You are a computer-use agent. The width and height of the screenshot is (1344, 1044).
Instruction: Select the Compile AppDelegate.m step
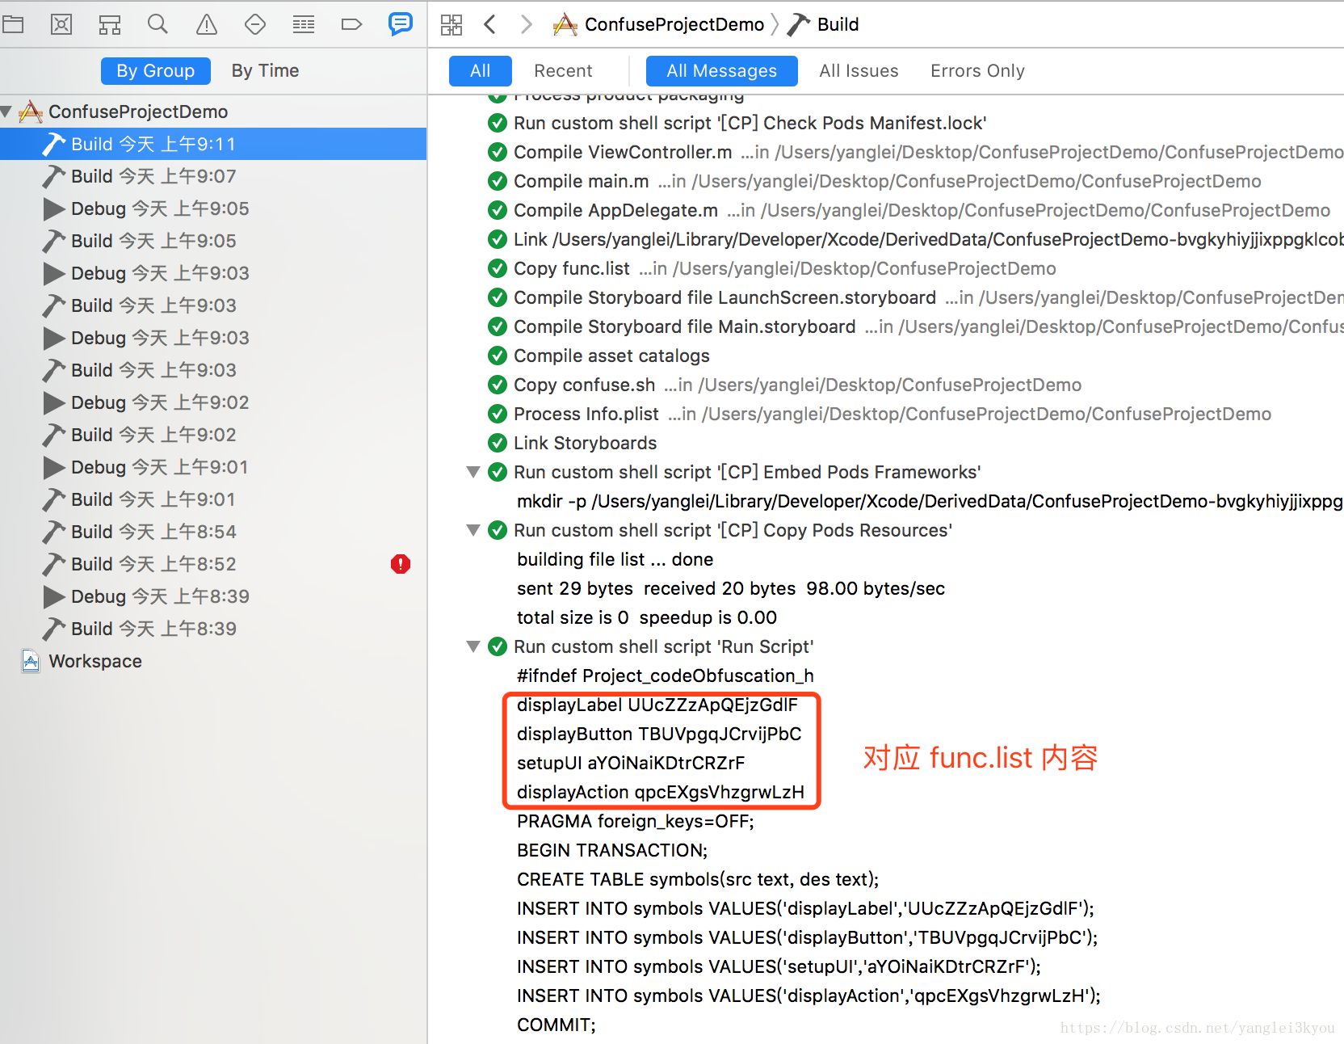tap(886, 210)
